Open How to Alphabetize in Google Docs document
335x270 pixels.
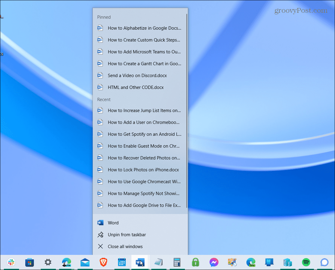[x=144, y=28]
